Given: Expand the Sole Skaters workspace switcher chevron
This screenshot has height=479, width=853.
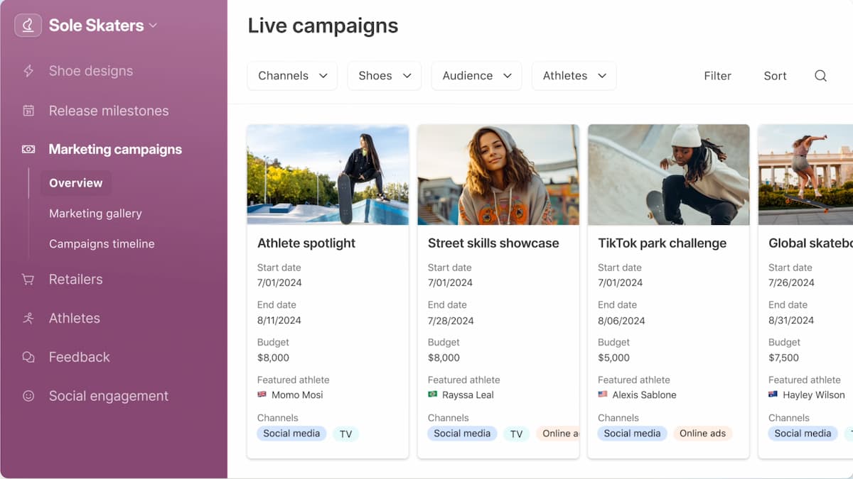Looking at the screenshot, I should (153, 26).
